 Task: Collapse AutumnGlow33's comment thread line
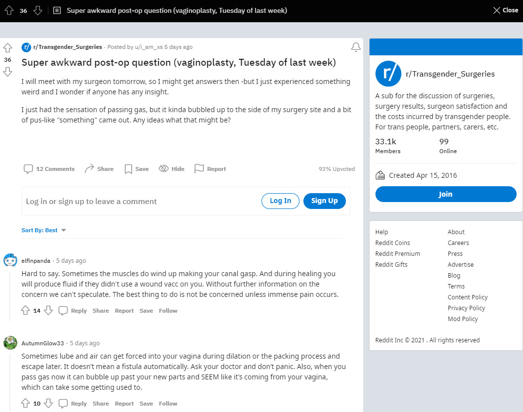(x=10, y=381)
